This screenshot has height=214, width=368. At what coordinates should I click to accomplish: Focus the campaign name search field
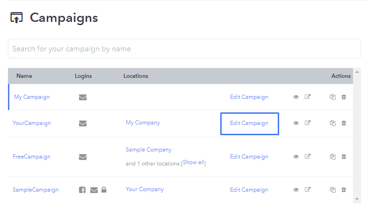tap(184, 48)
